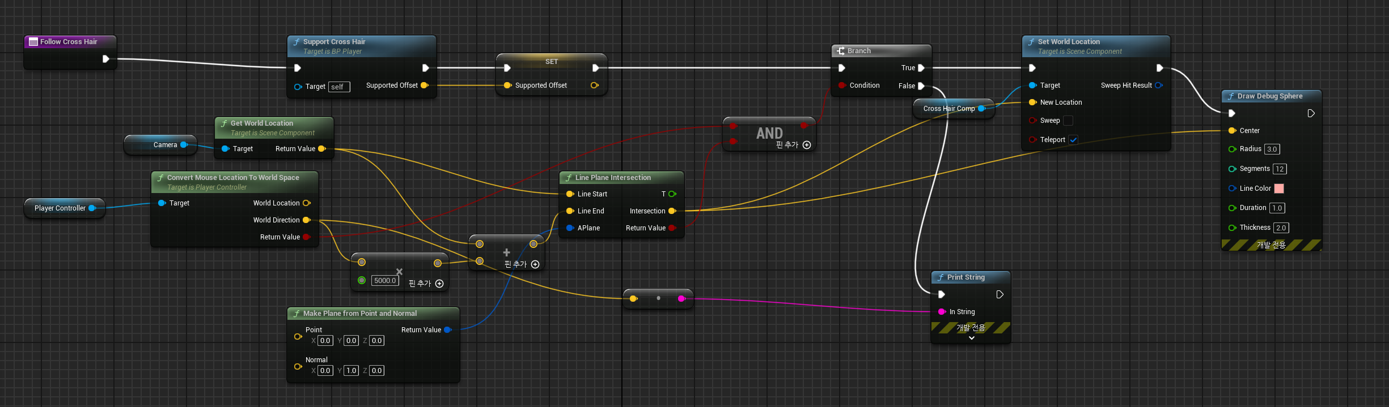
Task: Click the Line Plane Intersection Return Value pin
Action: (x=672, y=228)
